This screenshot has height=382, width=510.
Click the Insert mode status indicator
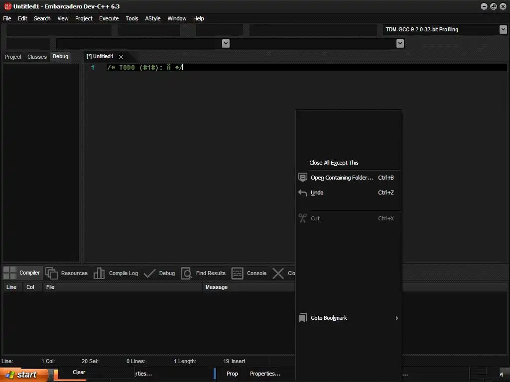point(239,361)
